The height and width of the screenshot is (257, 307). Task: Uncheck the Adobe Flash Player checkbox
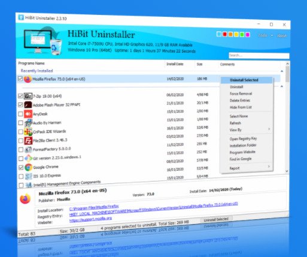point(20,105)
